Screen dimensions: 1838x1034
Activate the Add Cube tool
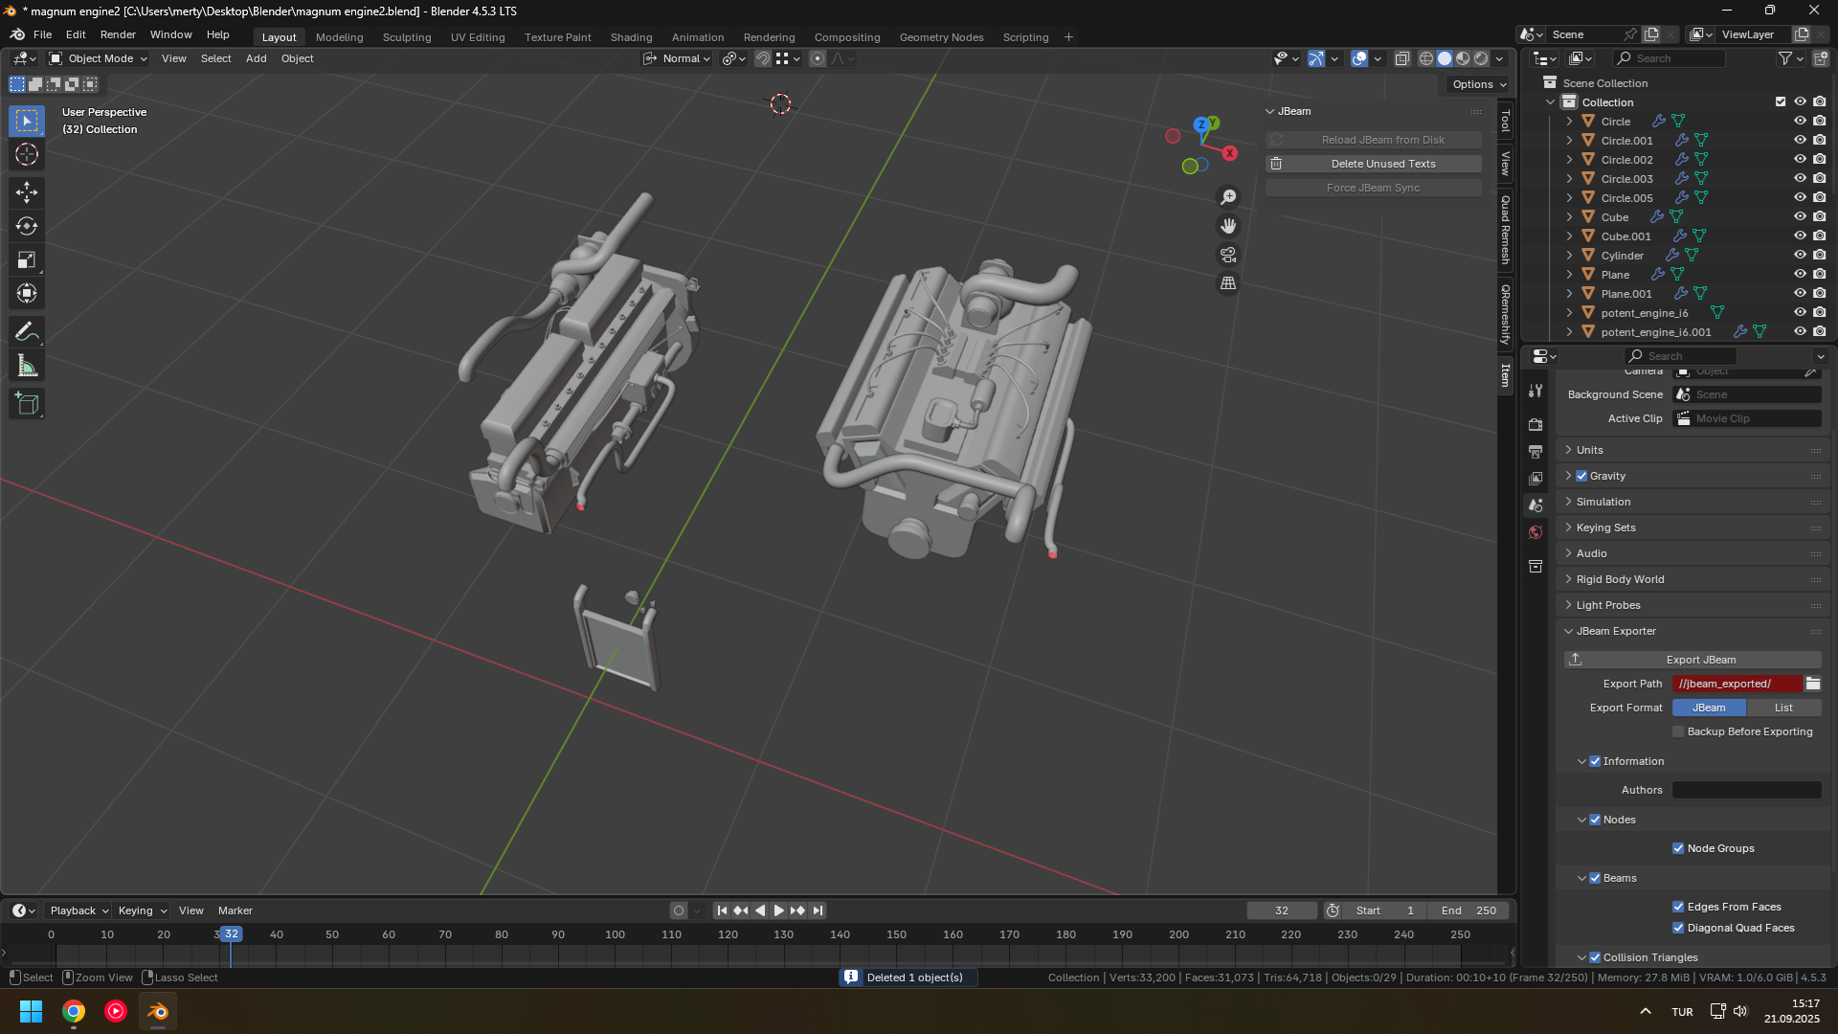[27, 404]
